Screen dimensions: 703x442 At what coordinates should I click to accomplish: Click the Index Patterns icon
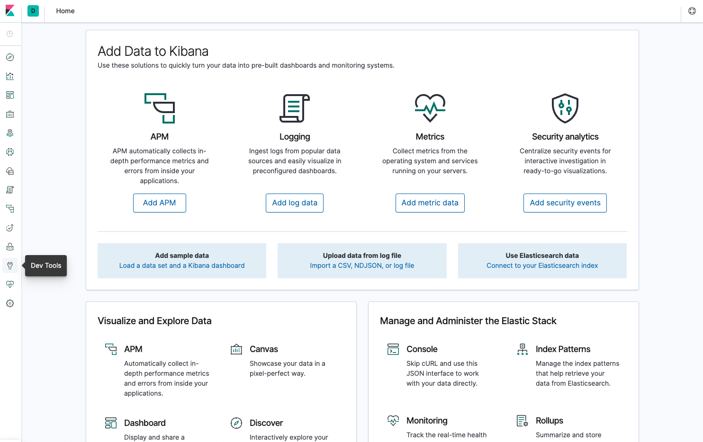click(x=523, y=349)
